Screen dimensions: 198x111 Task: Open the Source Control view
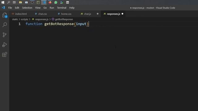click(x=5, y=35)
